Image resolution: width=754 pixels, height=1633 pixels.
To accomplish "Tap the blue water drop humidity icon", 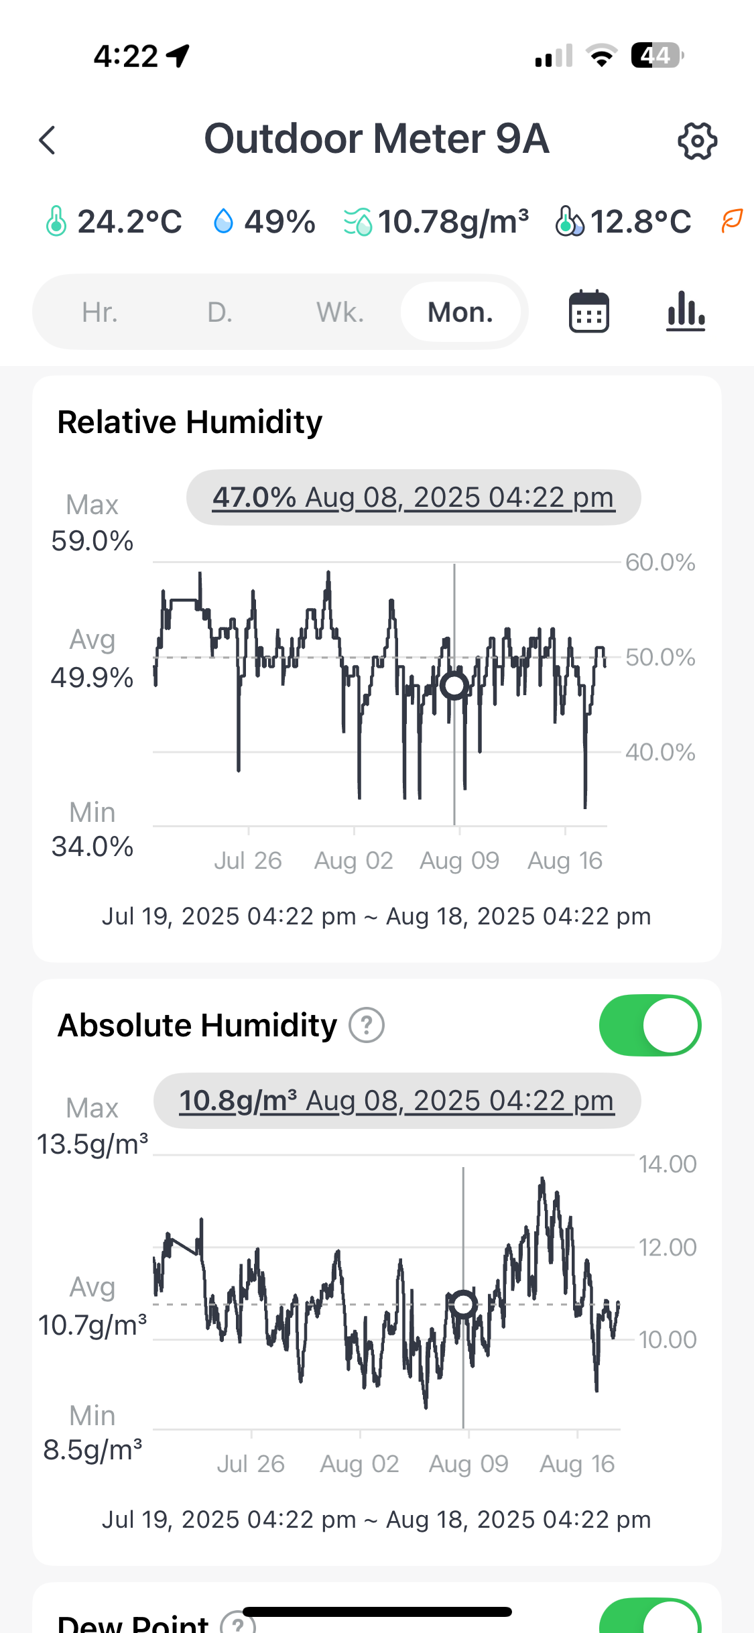I will click(x=223, y=221).
